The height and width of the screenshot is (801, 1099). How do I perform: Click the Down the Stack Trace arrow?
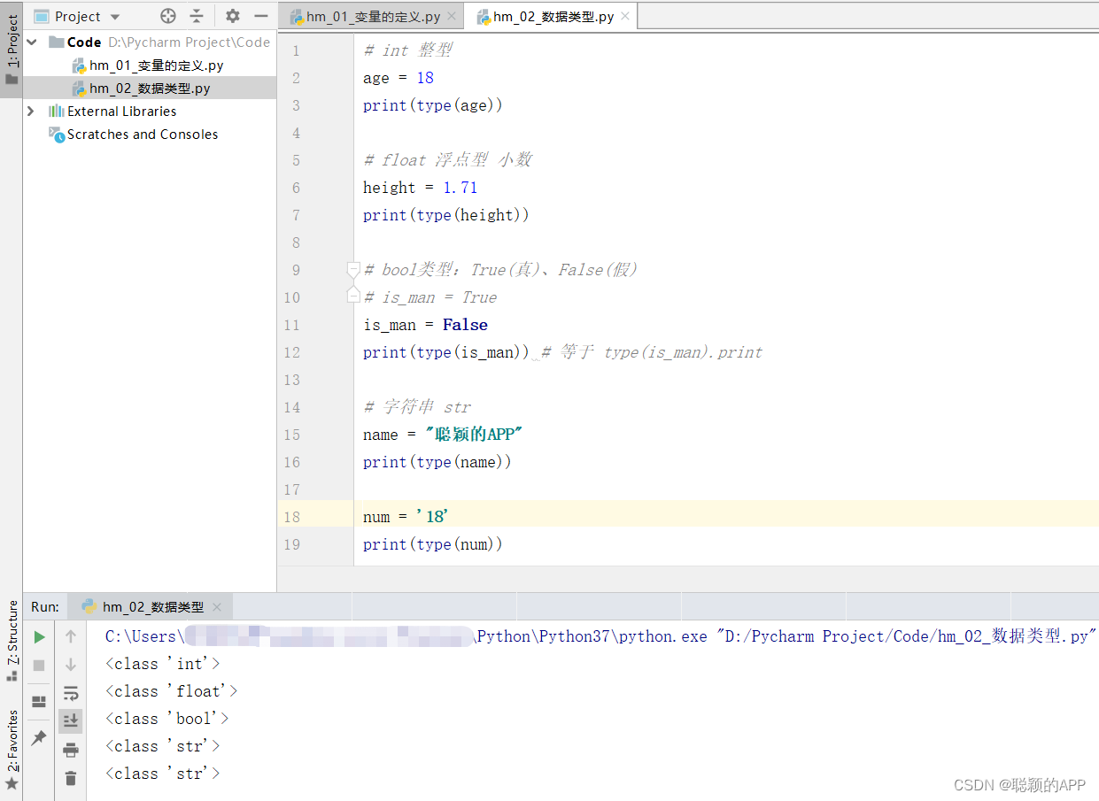click(x=71, y=665)
